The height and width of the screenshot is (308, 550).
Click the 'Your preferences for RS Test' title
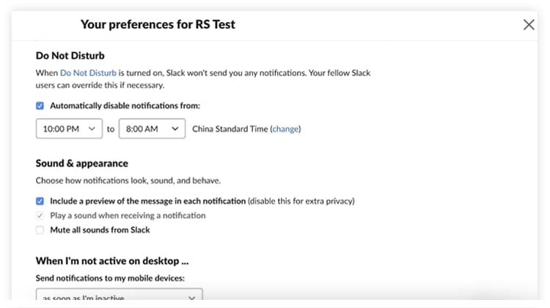pyautogui.click(x=158, y=24)
